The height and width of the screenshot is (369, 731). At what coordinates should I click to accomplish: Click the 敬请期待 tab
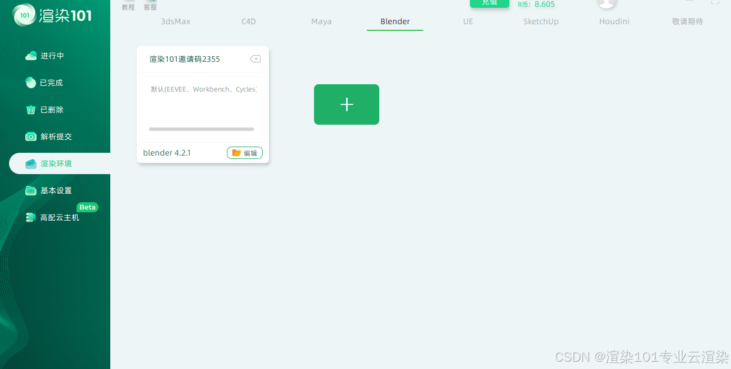688,21
